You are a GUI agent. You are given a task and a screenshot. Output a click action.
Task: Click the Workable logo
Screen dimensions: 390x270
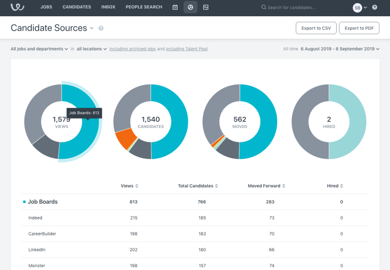pos(17,7)
